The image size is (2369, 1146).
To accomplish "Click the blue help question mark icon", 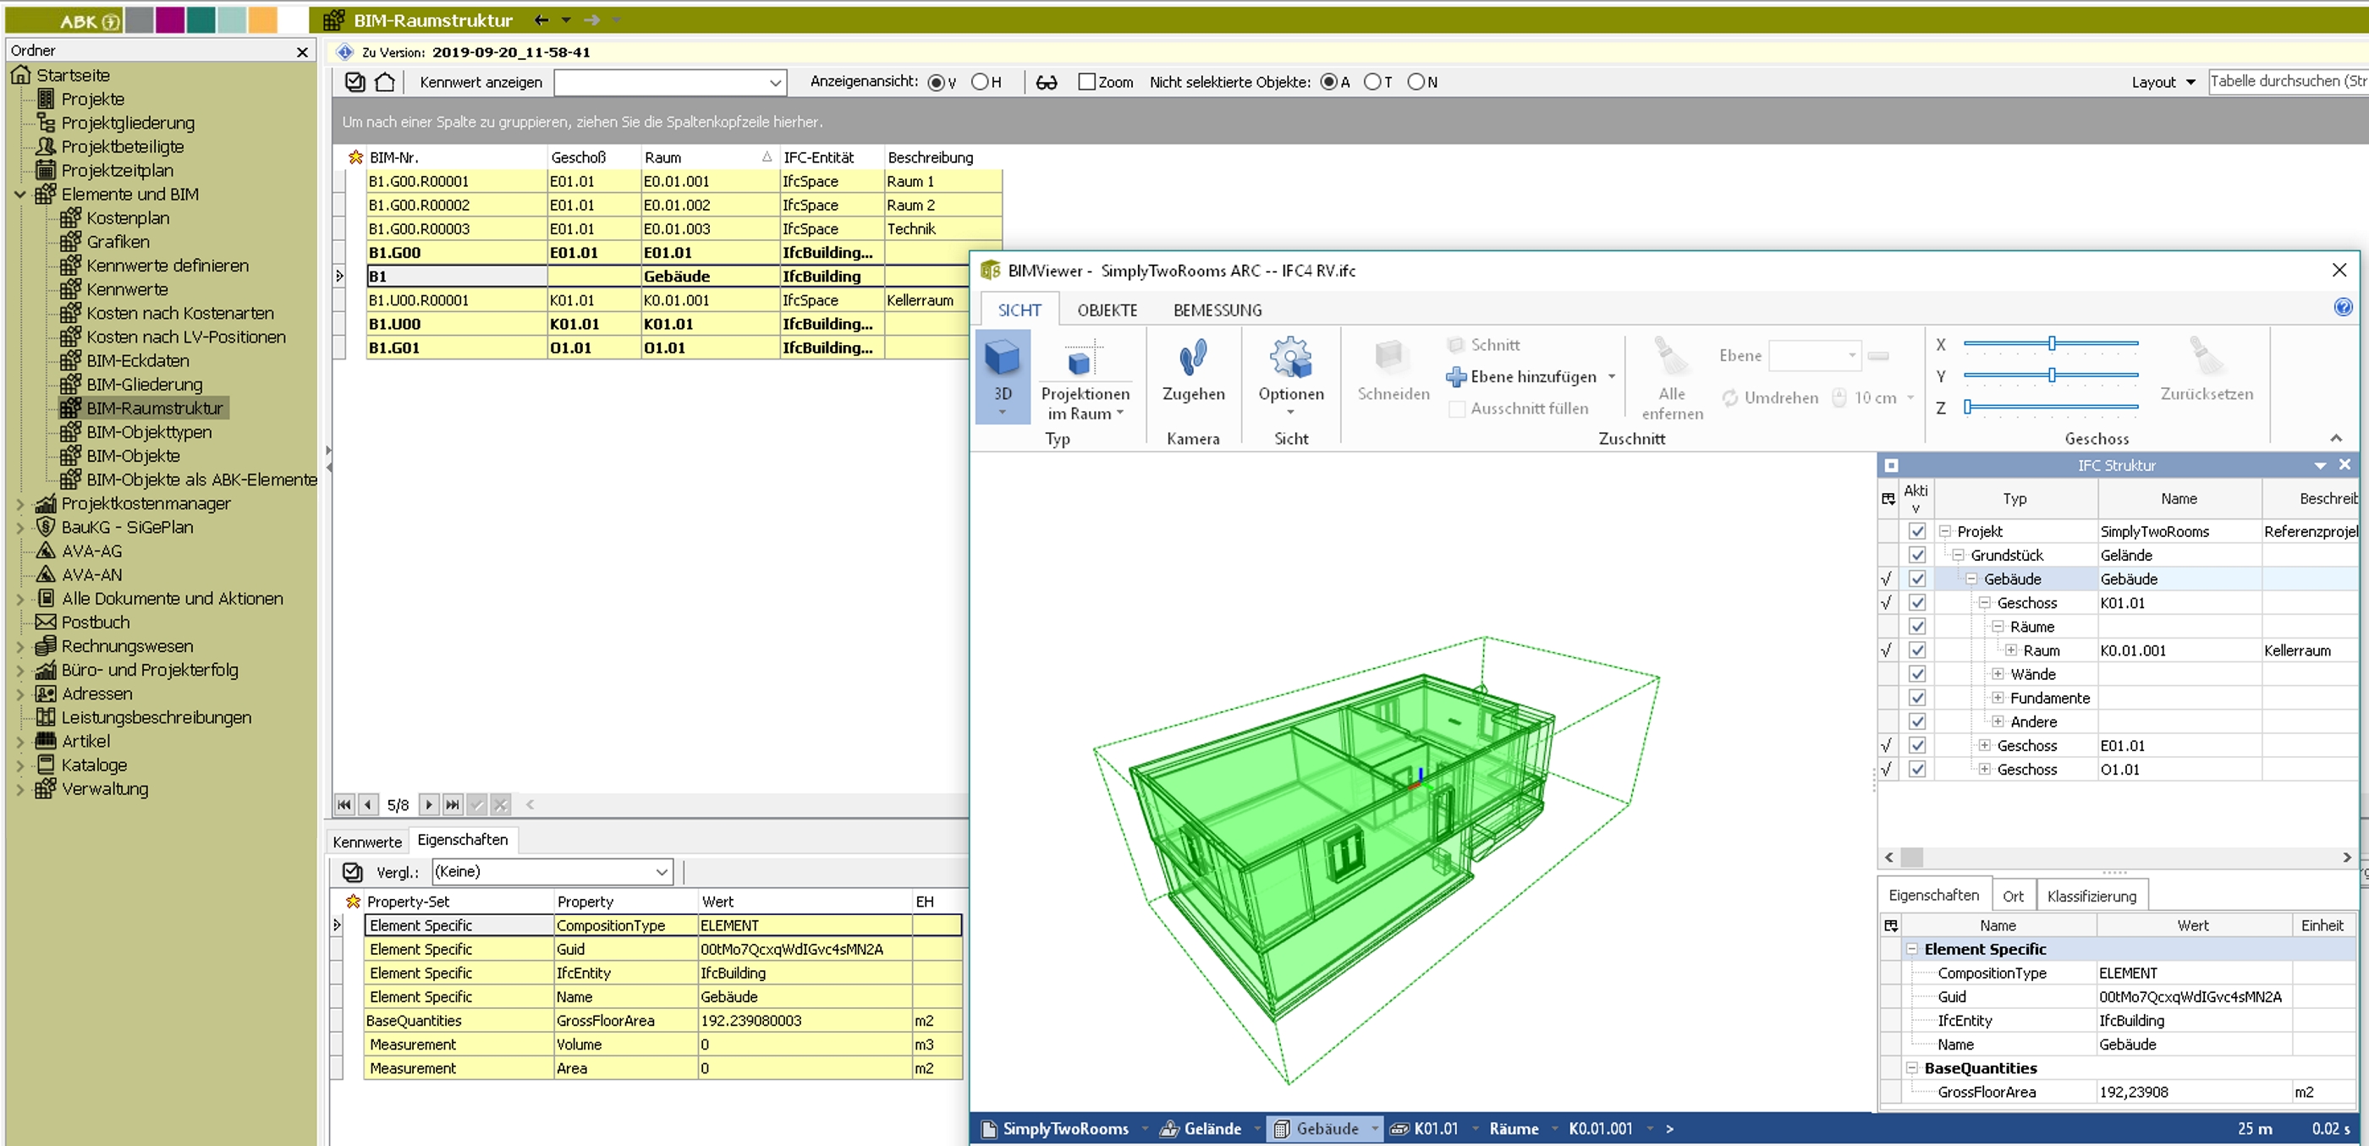I will tap(2342, 308).
